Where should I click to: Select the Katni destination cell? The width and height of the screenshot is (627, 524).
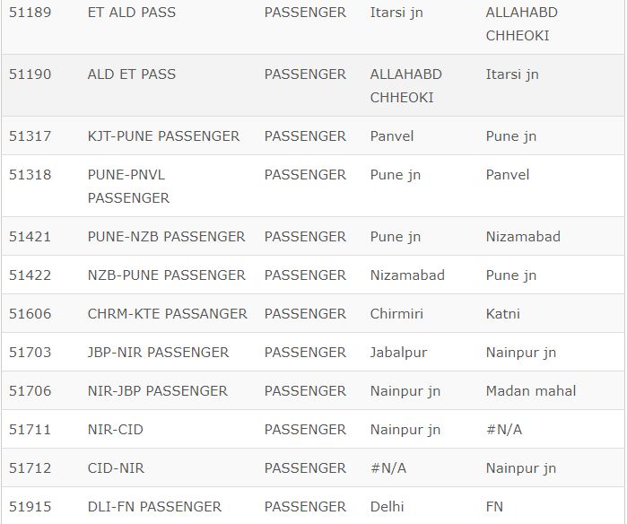click(x=502, y=314)
